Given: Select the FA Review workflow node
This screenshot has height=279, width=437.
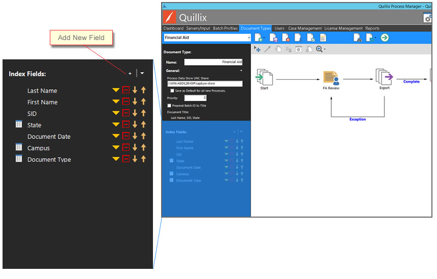Looking at the screenshot, I should tap(331, 80).
